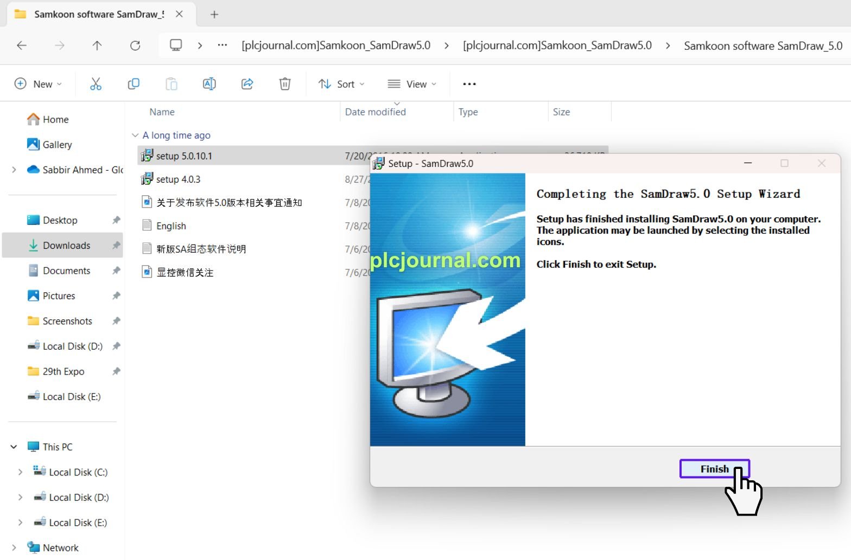Image resolution: width=851 pixels, height=560 pixels.
Task: Close the Samkoon software SamDraw tab
Action: click(179, 15)
